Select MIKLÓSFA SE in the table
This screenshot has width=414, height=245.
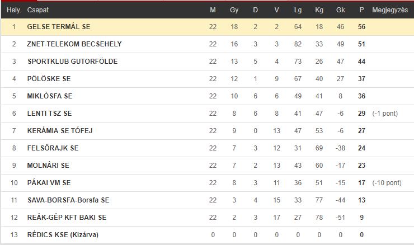click(x=50, y=96)
